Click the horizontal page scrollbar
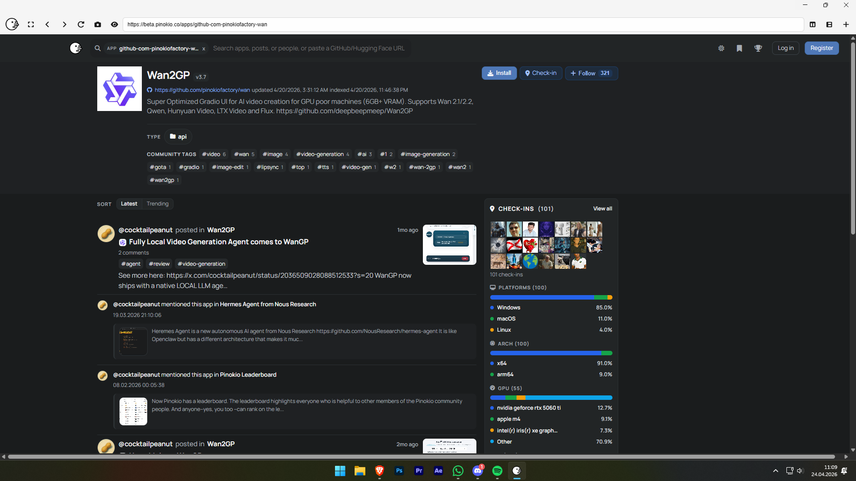The height and width of the screenshot is (481, 856). pyautogui.click(x=422, y=456)
